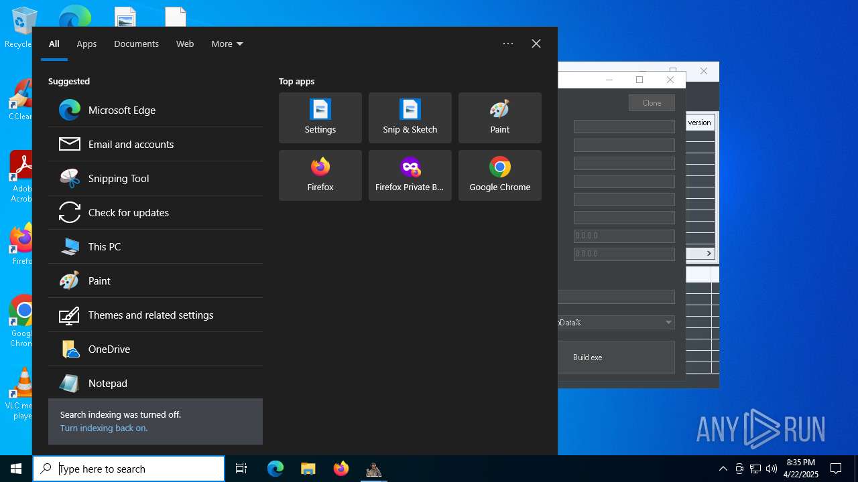Click the version column header in back window

pyautogui.click(x=699, y=123)
